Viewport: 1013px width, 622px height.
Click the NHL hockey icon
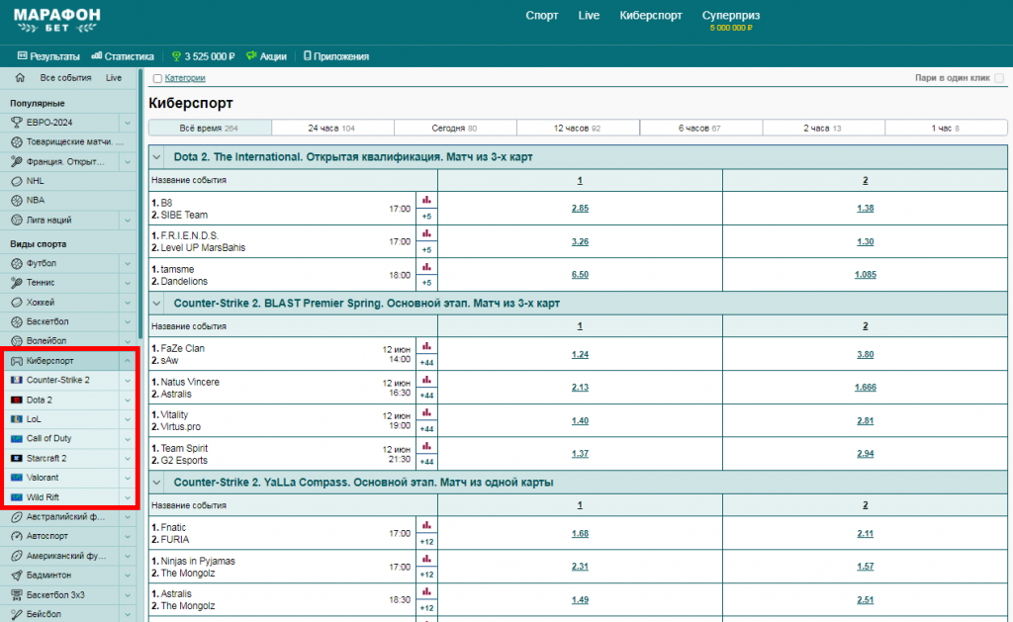pyautogui.click(x=17, y=181)
